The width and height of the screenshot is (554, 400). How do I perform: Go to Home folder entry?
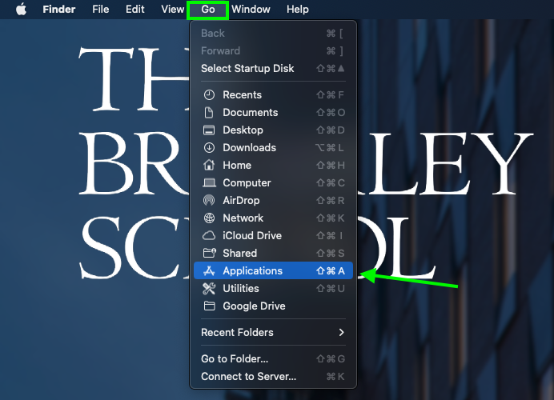pyautogui.click(x=273, y=165)
